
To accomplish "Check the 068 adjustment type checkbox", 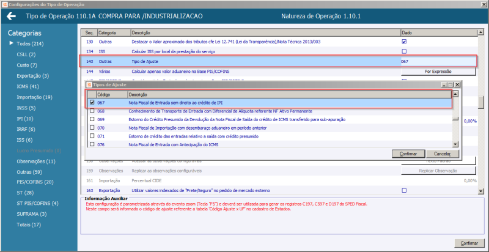I will point(92,111).
